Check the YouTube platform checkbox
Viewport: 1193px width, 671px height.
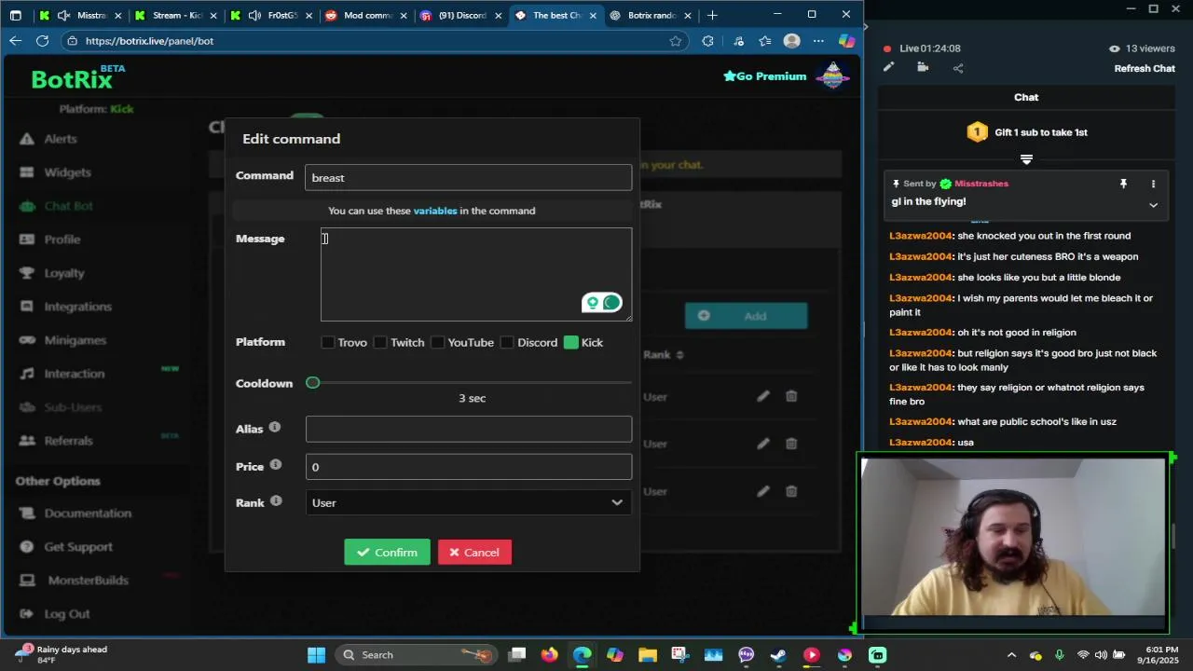(x=437, y=342)
